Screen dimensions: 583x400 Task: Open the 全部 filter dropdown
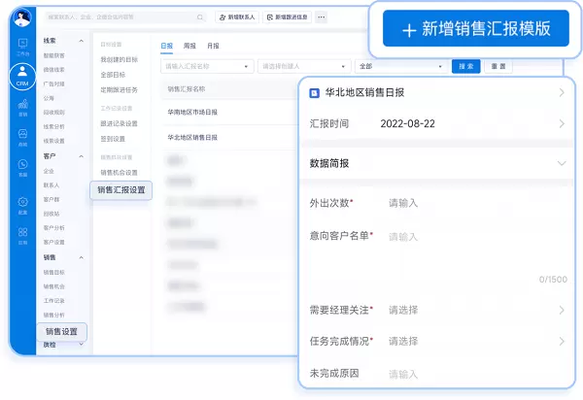400,66
